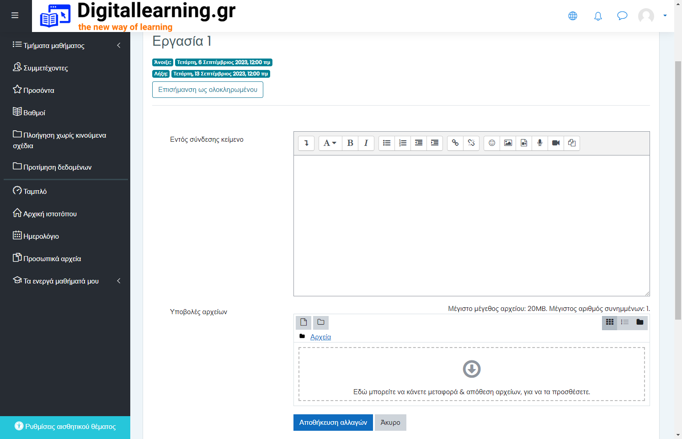Insert a media file
Viewport: 682px width, 439px height.
tap(524, 143)
